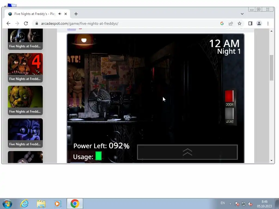Go back to the previous page

pyautogui.click(x=8, y=23)
